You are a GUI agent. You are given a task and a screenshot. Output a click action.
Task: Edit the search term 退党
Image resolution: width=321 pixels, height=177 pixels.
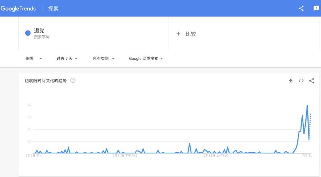click(39, 31)
